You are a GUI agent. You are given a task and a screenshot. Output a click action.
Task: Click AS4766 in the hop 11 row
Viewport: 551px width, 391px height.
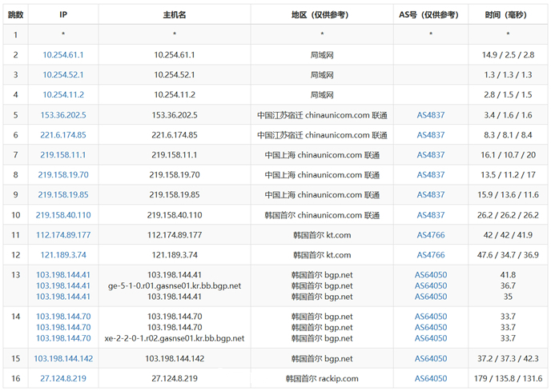pyautogui.click(x=431, y=235)
